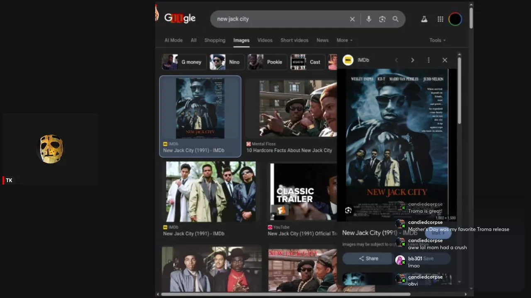The image size is (531, 298).
Task: Filter images by Pookie chip
Action: [x=267, y=62]
